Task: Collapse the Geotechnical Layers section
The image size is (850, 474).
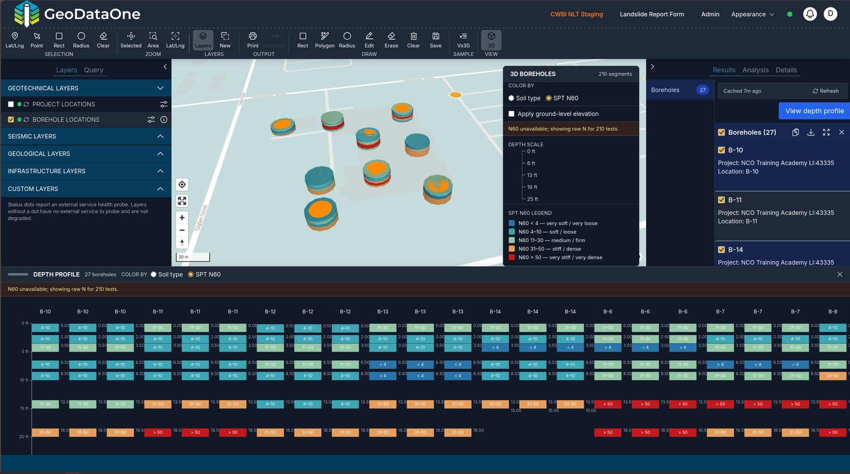Action: 86,88
